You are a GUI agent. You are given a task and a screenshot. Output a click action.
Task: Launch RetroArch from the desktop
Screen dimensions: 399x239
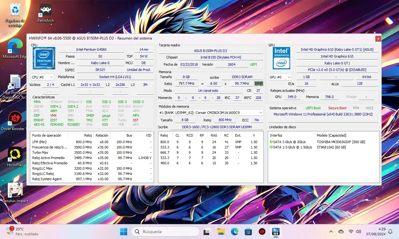pos(46,13)
